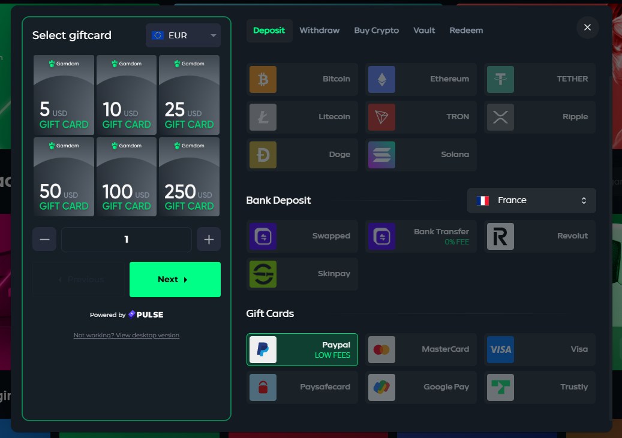The height and width of the screenshot is (438, 622).
Task: Pick the TRON payment icon
Action: pos(381,117)
